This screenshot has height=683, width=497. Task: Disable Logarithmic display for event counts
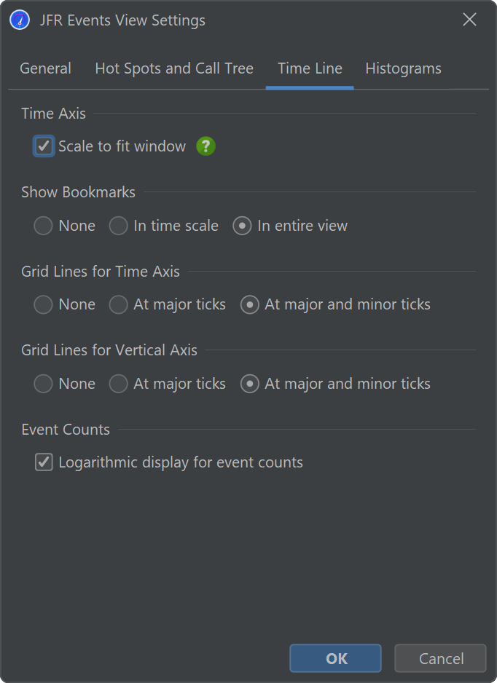[x=44, y=462]
